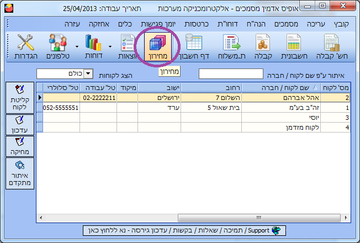Click the street cell השלום 7
The height and width of the screenshot is (243, 360).
point(211,98)
